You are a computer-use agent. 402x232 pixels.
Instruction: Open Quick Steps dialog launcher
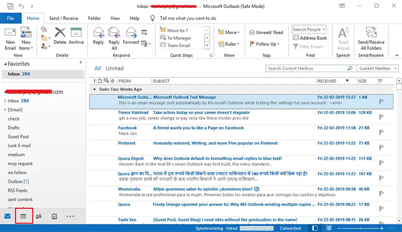point(211,55)
